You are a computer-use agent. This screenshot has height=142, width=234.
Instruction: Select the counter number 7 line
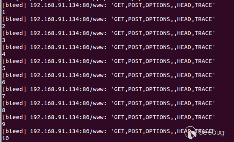coord(4,96)
